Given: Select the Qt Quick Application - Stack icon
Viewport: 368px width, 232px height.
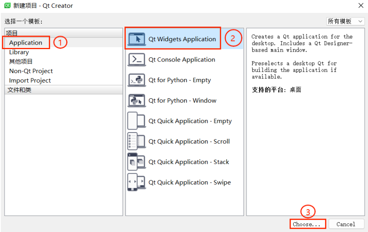Looking at the screenshot, I should (136, 162).
